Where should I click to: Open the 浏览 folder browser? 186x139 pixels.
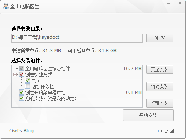point(160,38)
